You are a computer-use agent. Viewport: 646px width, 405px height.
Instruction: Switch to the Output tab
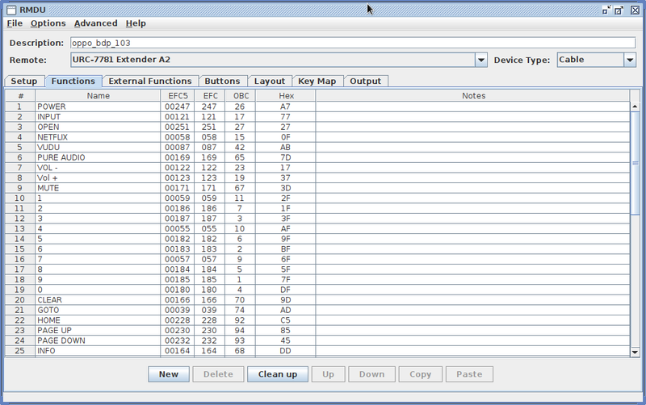[x=366, y=81]
